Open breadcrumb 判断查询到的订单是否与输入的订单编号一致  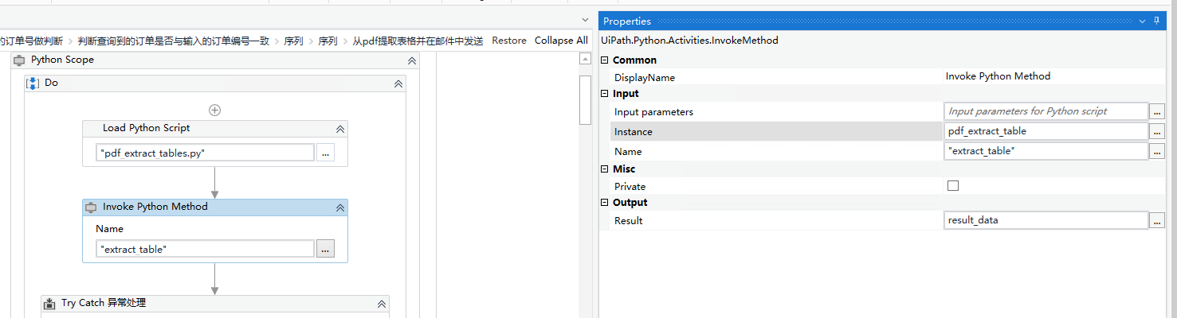(x=174, y=41)
